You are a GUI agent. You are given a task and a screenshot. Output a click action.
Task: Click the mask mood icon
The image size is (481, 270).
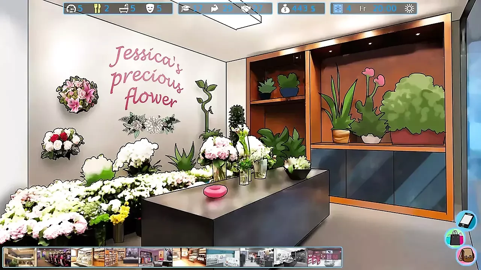click(150, 8)
